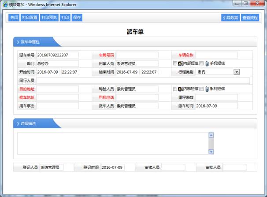Open 打印设置 print settings
The width and height of the screenshot is (267, 197).
tap(30, 18)
